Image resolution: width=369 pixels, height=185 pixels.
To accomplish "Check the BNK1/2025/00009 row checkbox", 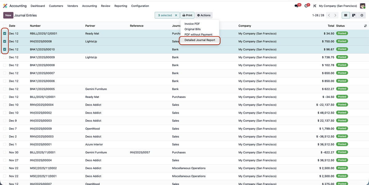I will pos(4,57).
